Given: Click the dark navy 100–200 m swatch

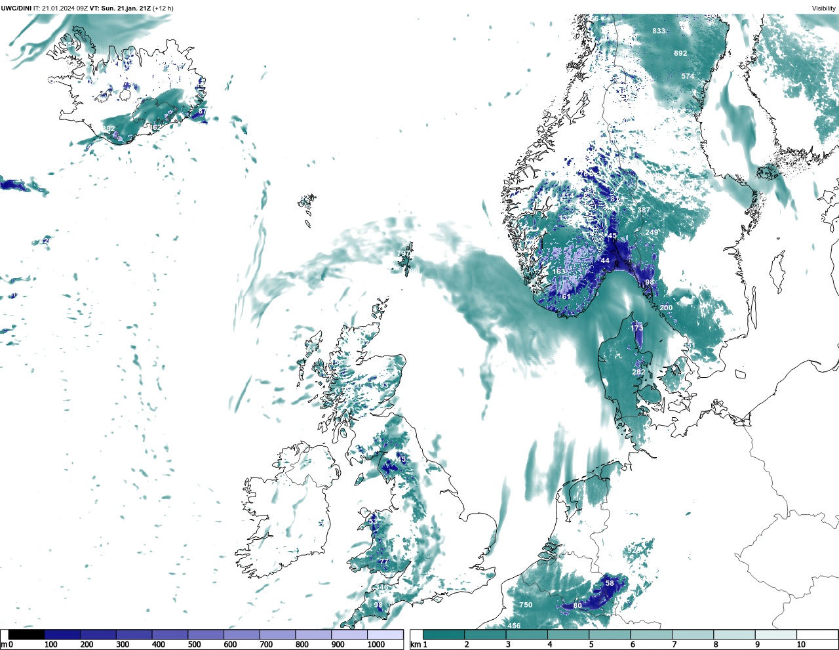Looking at the screenshot, I should pos(62,635).
